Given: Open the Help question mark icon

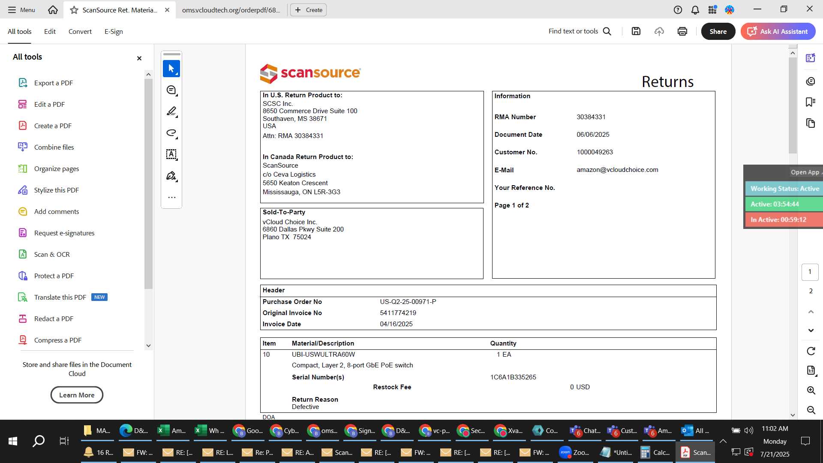Looking at the screenshot, I should [x=678, y=10].
